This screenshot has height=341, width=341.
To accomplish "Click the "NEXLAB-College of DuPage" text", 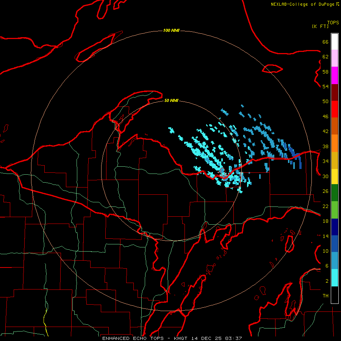I will tap(302, 4).
